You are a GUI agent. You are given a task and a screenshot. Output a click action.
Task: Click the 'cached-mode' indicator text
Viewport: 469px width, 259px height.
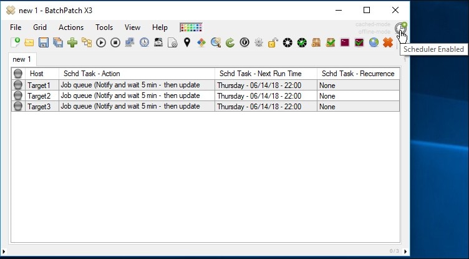coord(373,24)
